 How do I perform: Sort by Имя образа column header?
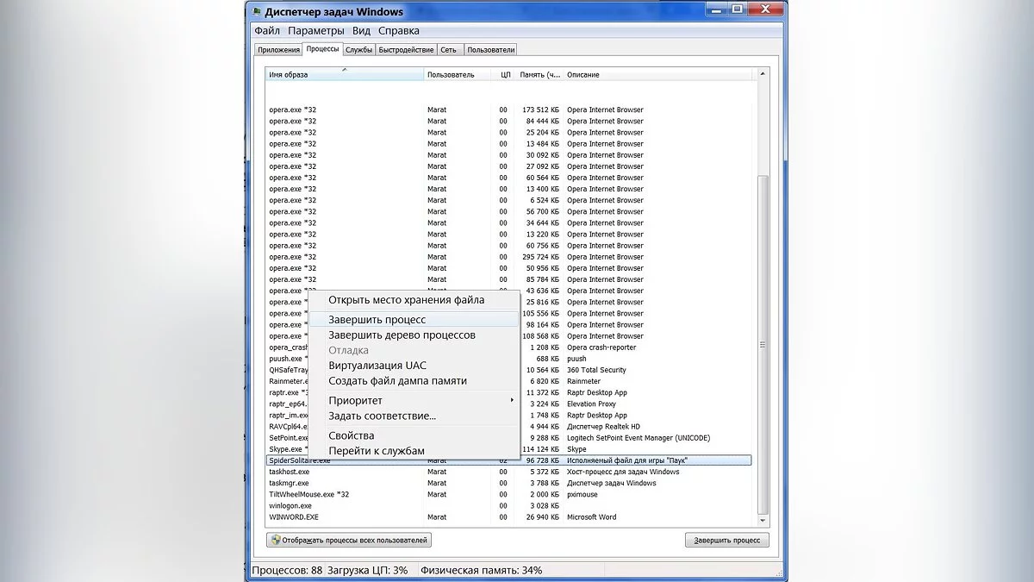coord(345,75)
